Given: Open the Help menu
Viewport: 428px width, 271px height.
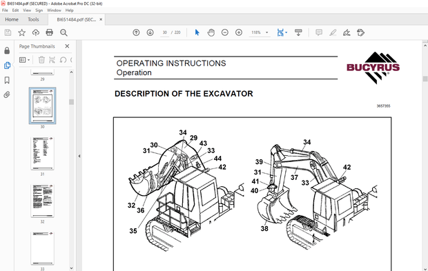Looking at the screenshot, I should (69, 10).
